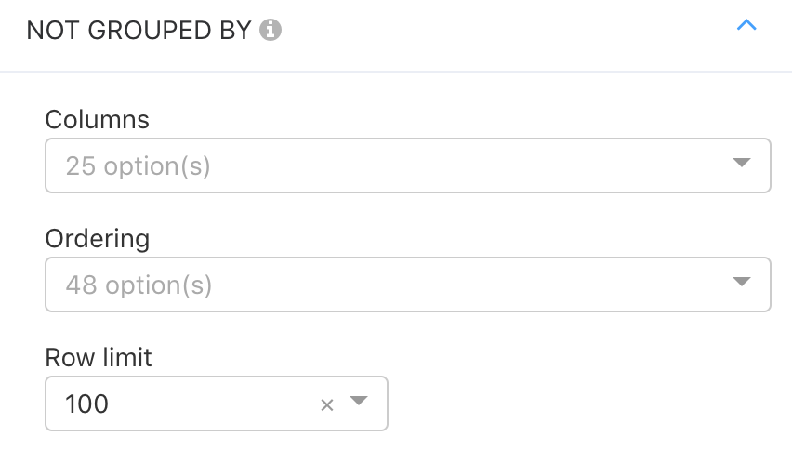Click the Ordering field label

(x=97, y=238)
